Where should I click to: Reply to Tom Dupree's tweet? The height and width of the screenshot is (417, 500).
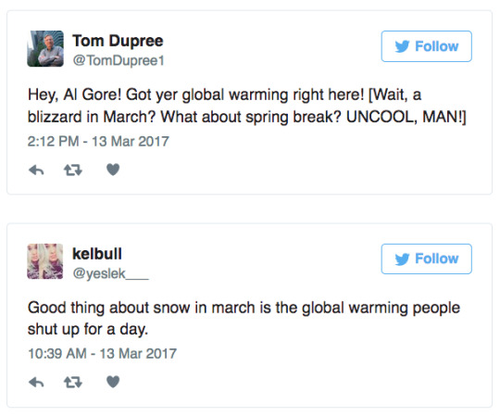tap(36, 171)
